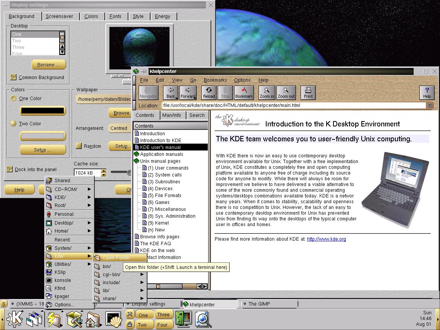Click the Print toolbar icon
Image resolution: width=440 pixels, height=330 pixels.
tap(308, 92)
